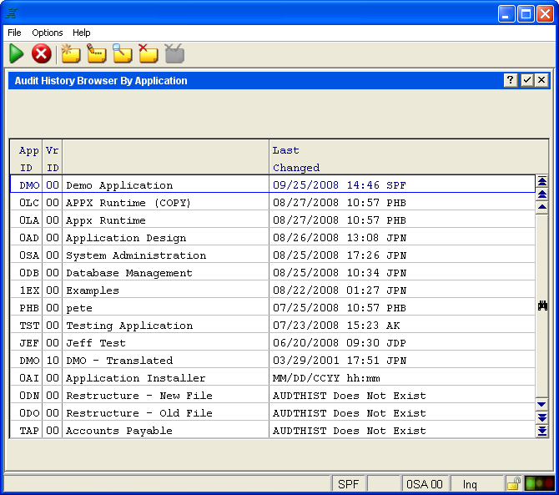
Task: Click the single down arrow scroll button
Action: tap(541, 404)
